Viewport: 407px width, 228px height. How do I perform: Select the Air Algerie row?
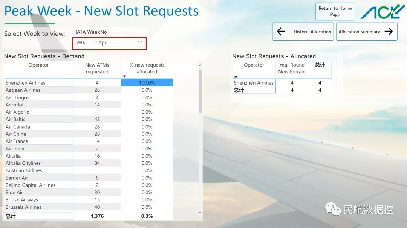(x=89, y=112)
